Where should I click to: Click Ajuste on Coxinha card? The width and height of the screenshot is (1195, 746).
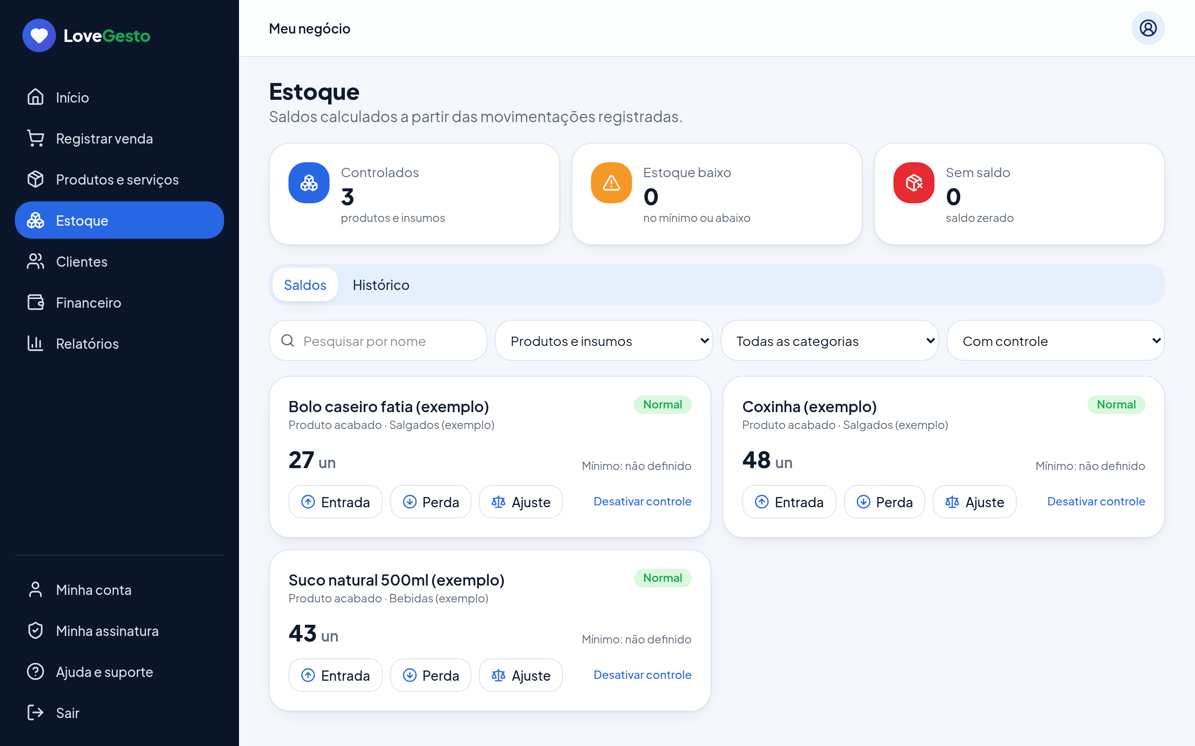pyautogui.click(x=975, y=502)
